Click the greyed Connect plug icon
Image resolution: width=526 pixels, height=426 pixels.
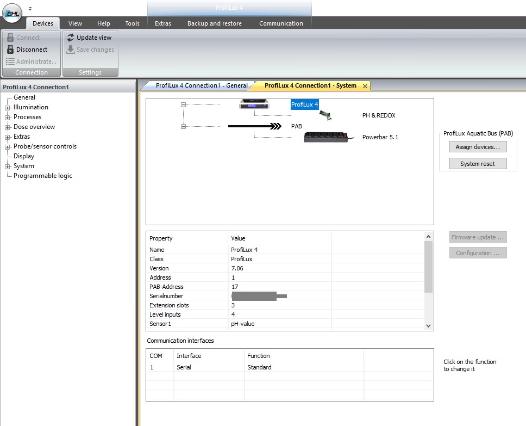pyautogui.click(x=10, y=38)
